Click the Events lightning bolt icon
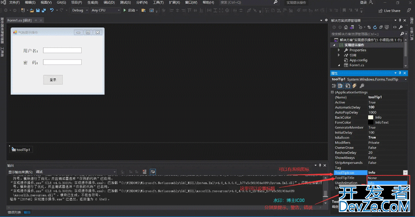 [354, 86]
